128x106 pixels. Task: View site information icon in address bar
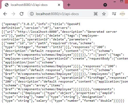pyautogui.click(x=32, y=14)
